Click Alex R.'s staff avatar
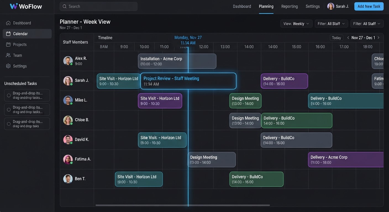Image resolution: width=389 pixels, height=212 pixels. (x=68, y=61)
